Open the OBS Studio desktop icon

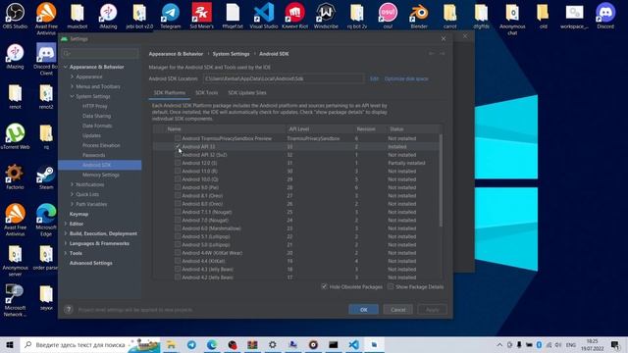(15, 16)
